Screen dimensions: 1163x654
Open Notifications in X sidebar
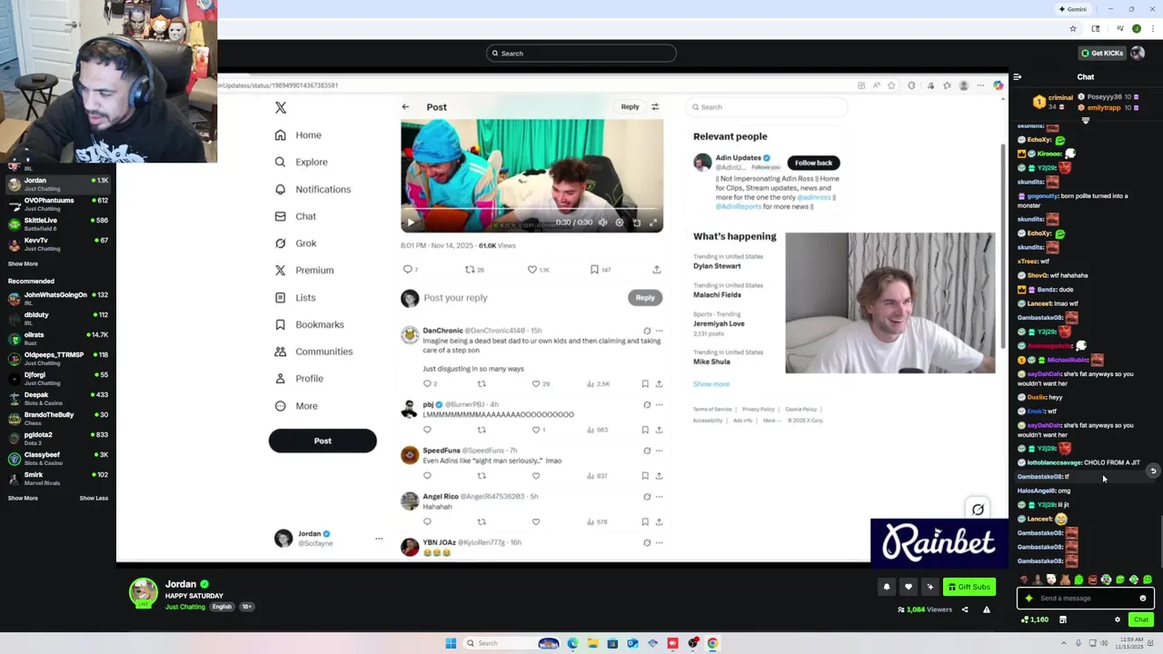click(313, 189)
